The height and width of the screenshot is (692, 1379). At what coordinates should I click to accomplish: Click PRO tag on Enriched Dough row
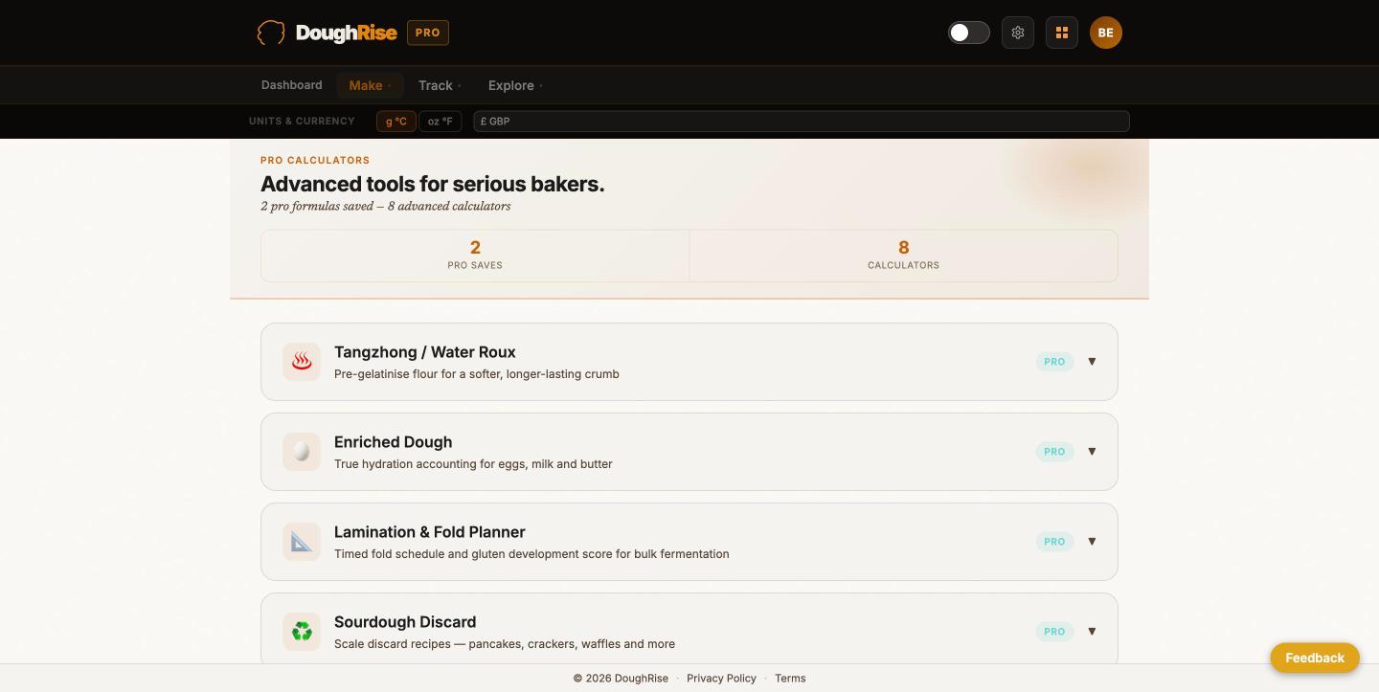[x=1054, y=452]
